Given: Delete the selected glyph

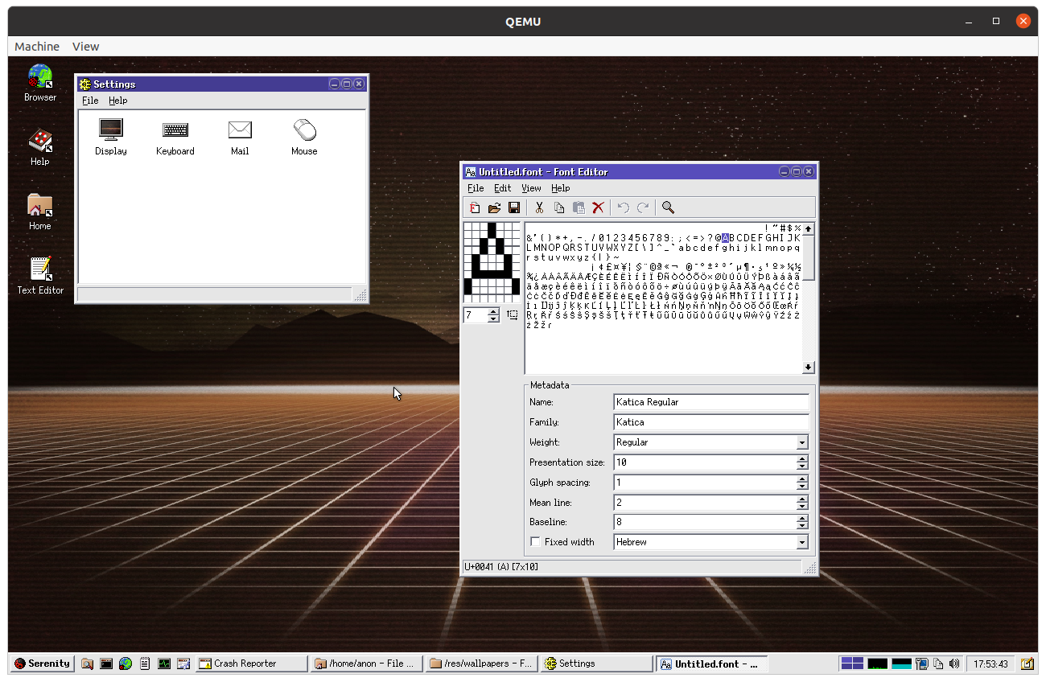Looking at the screenshot, I should point(598,207).
